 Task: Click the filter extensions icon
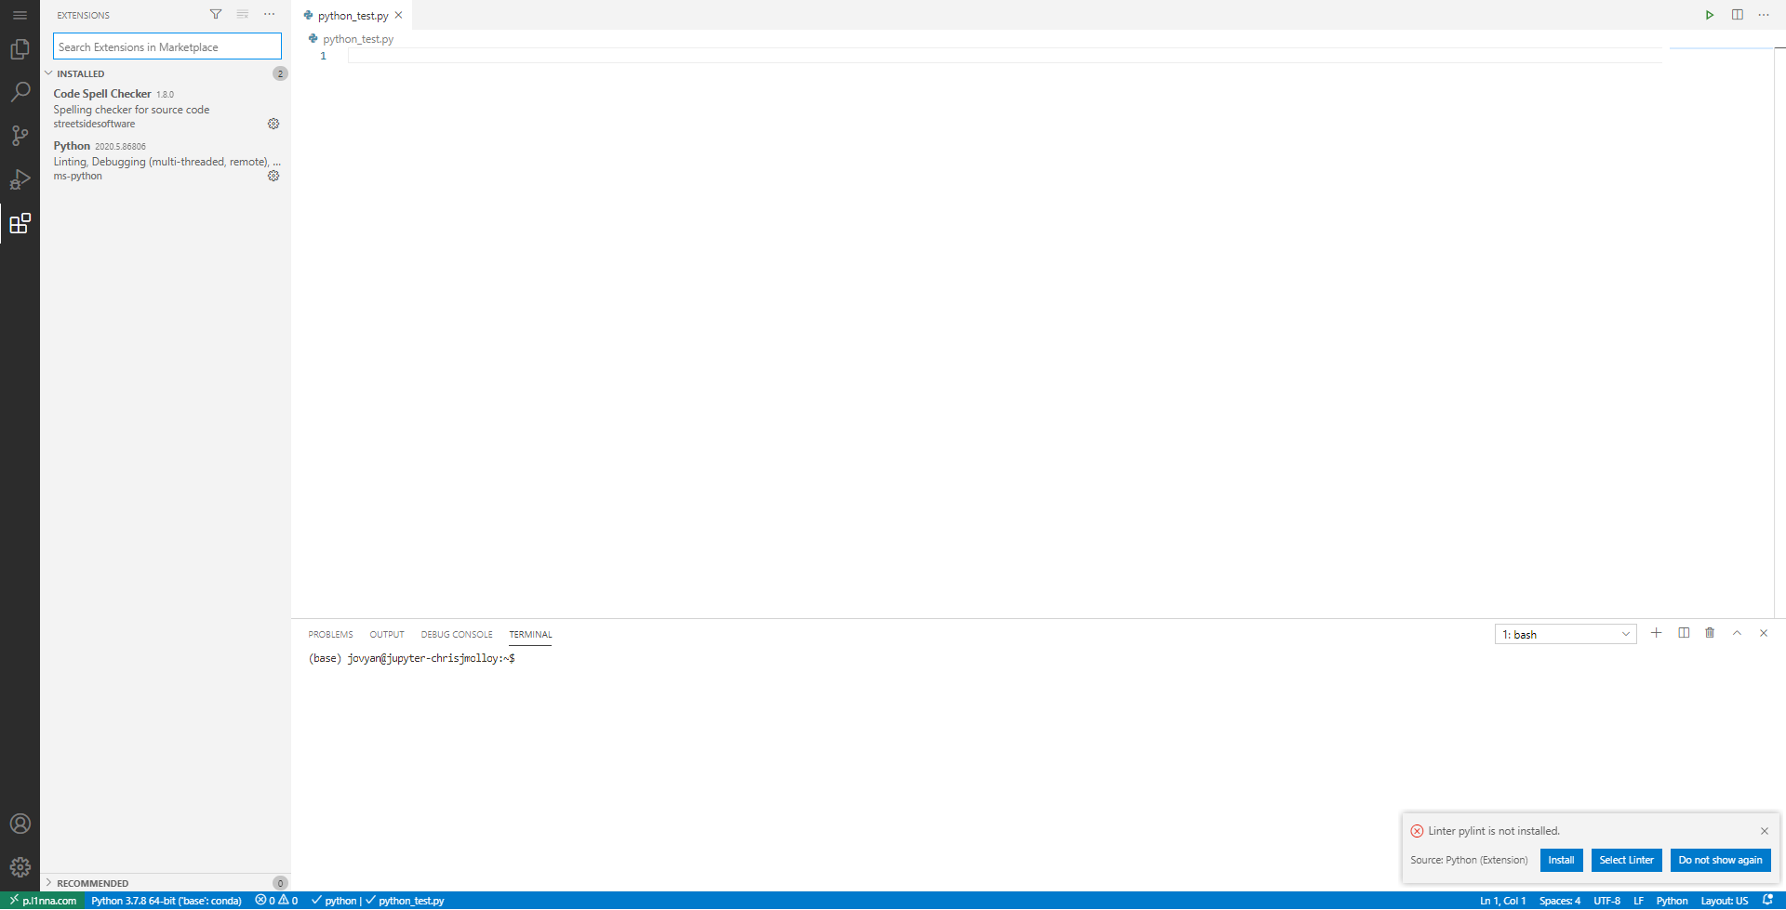216,14
